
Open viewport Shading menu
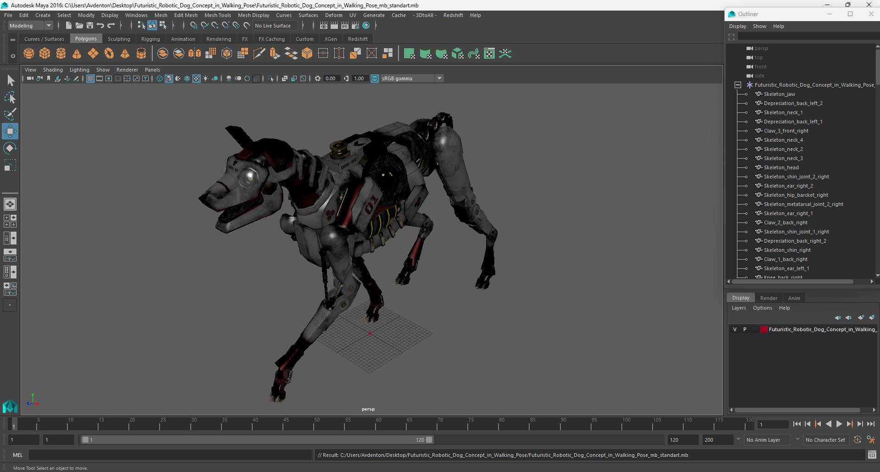pos(53,70)
